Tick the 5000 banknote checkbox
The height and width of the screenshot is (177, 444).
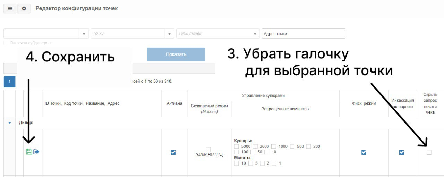pos(237,146)
